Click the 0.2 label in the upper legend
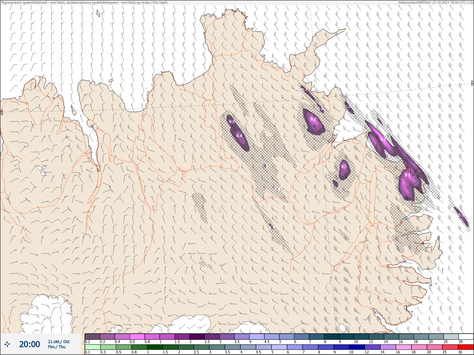Screen dimensions: 474x355 coord(87,342)
